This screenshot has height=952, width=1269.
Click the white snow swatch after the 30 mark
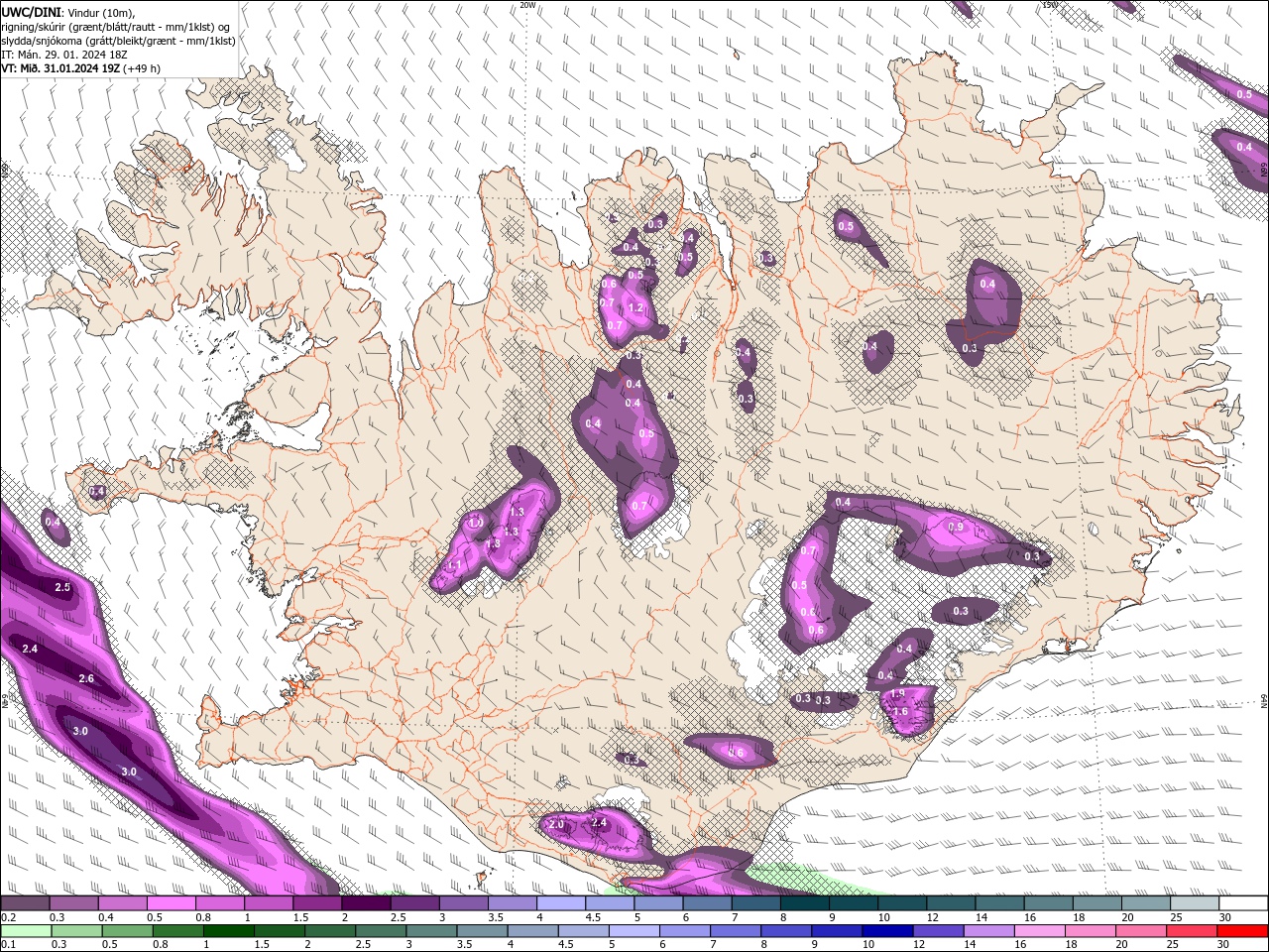[1244, 903]
